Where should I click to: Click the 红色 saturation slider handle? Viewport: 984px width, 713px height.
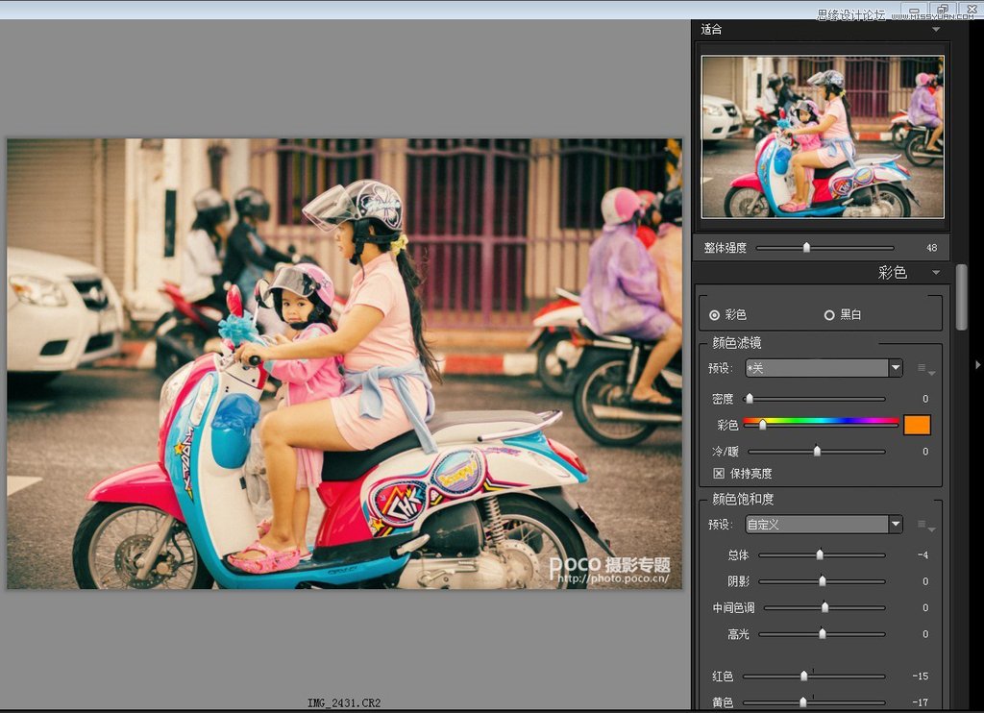[x=804, y=676]
